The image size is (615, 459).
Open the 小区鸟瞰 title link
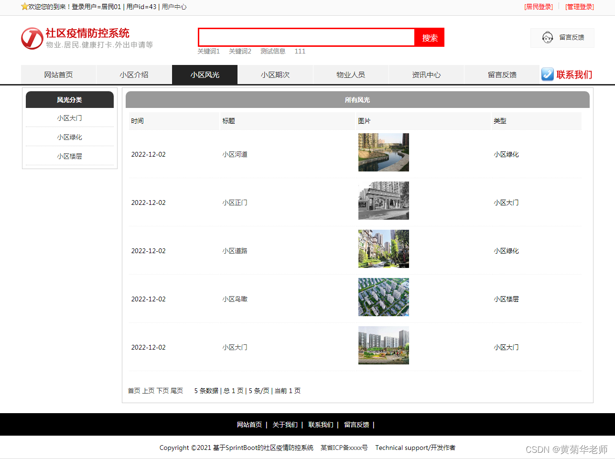[235, 299]
